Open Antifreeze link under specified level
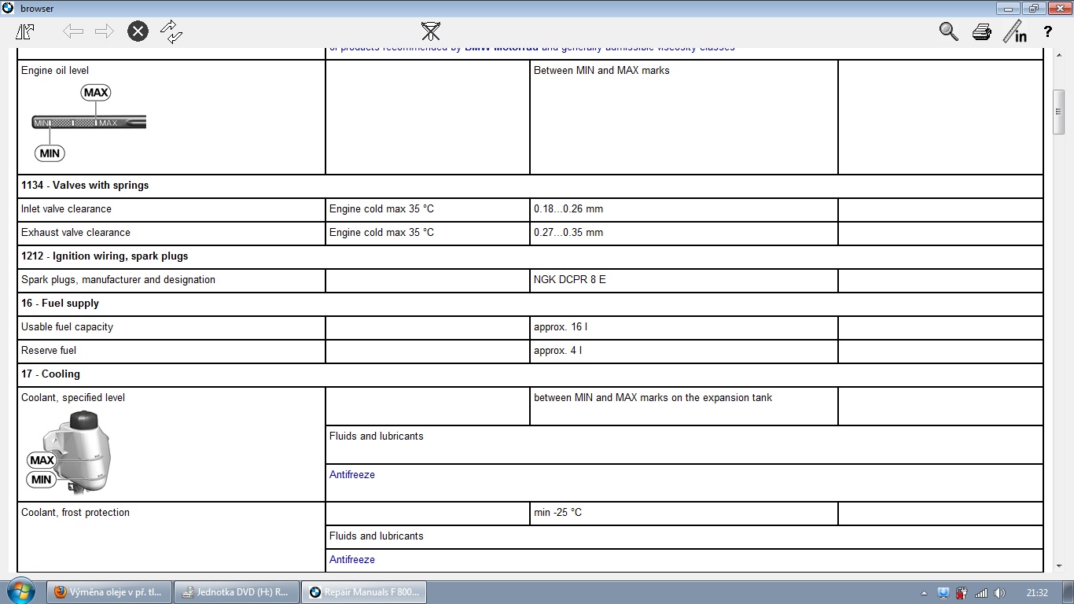This screenshot has height=604, width=1074. tap(351, 475)
